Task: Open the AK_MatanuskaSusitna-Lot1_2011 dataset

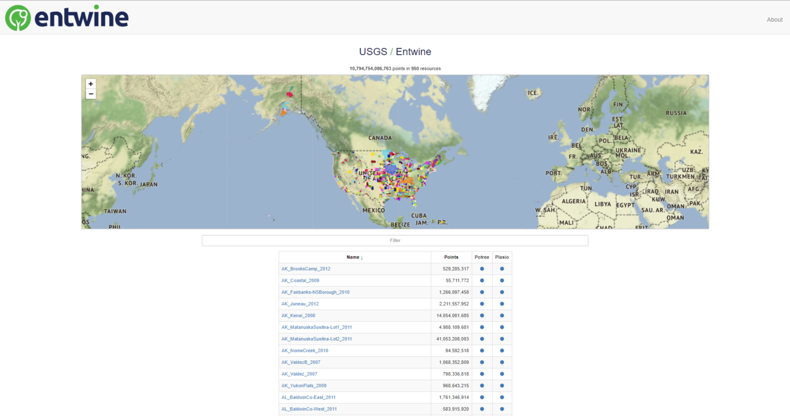Action: coord(316,327)
